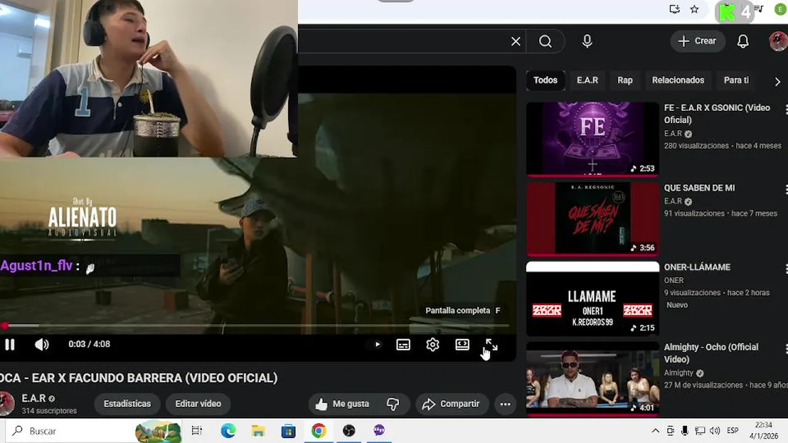Screen dimensions: 788x443
Task: Click the Almighty channel name
Action: (x=678, y=373)
